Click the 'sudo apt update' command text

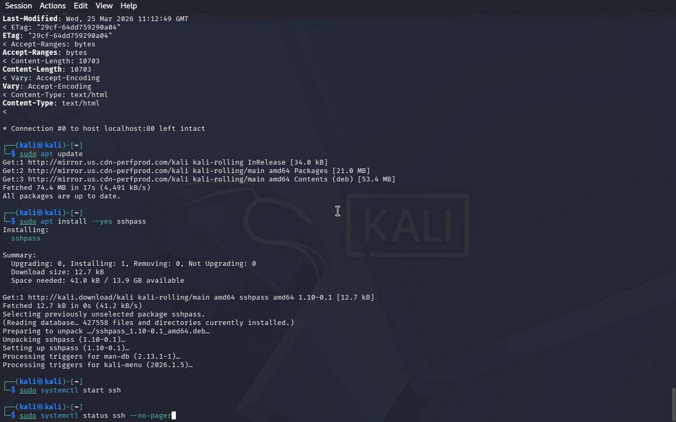point(51,154)
